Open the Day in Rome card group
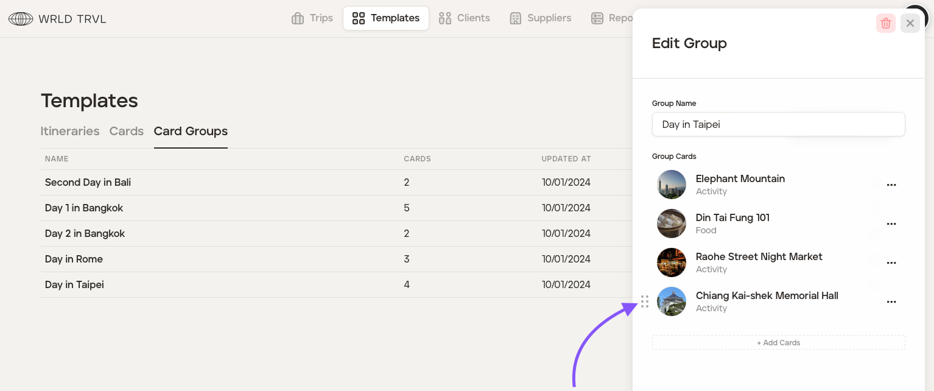This screenshot has width=934, height=391. [74, 259]
